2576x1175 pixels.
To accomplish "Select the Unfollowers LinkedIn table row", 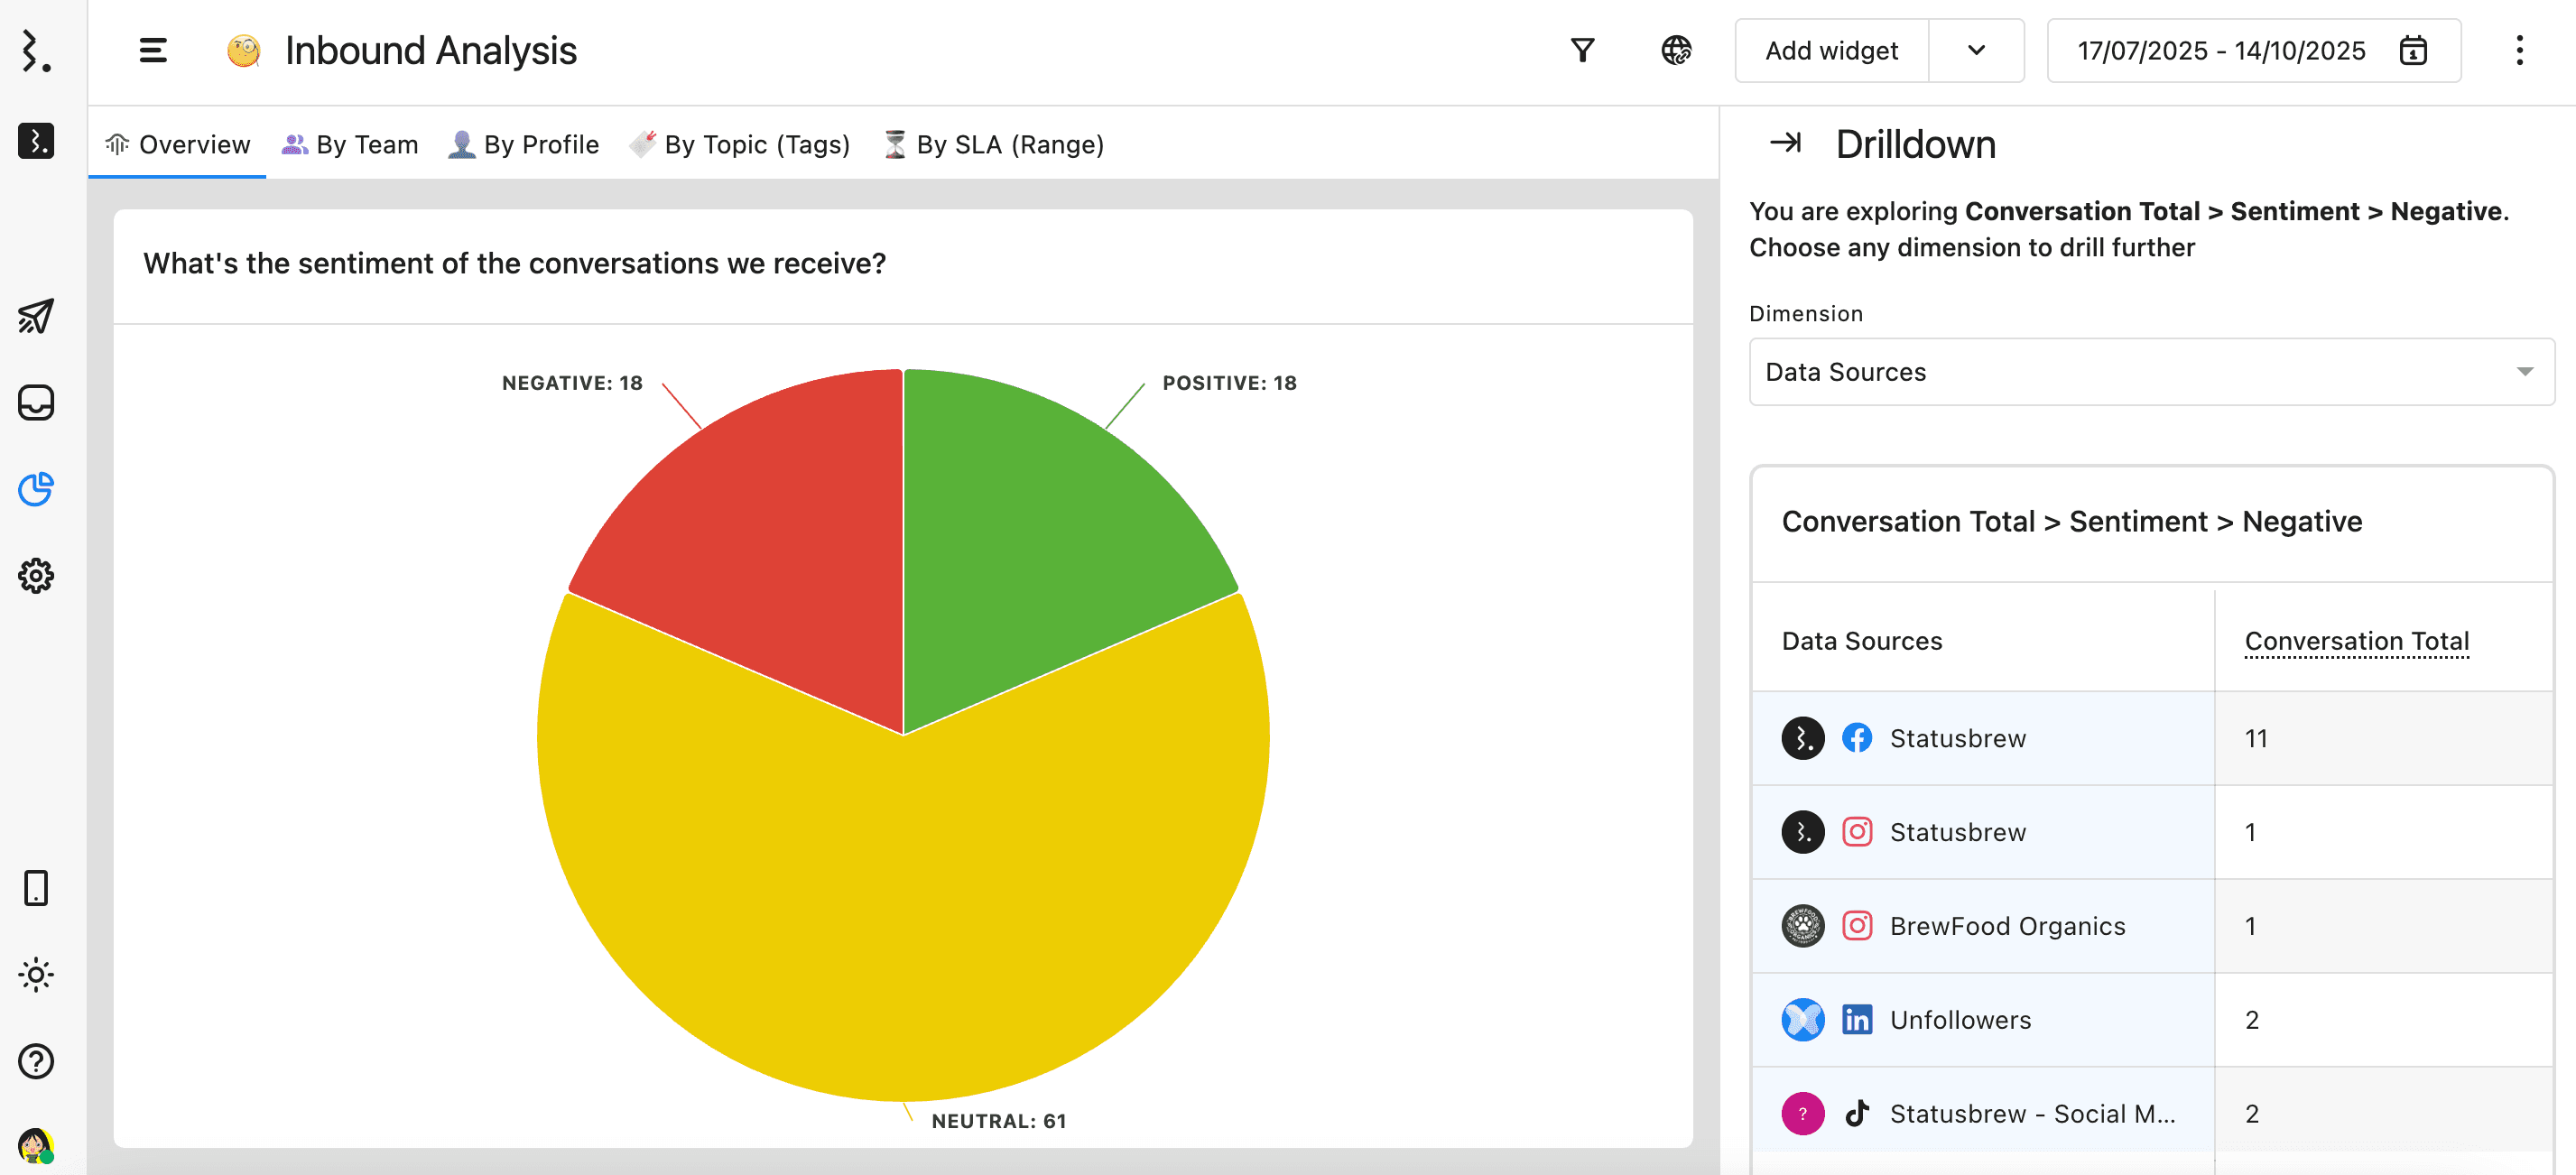I will [x=1960, y=1019].
